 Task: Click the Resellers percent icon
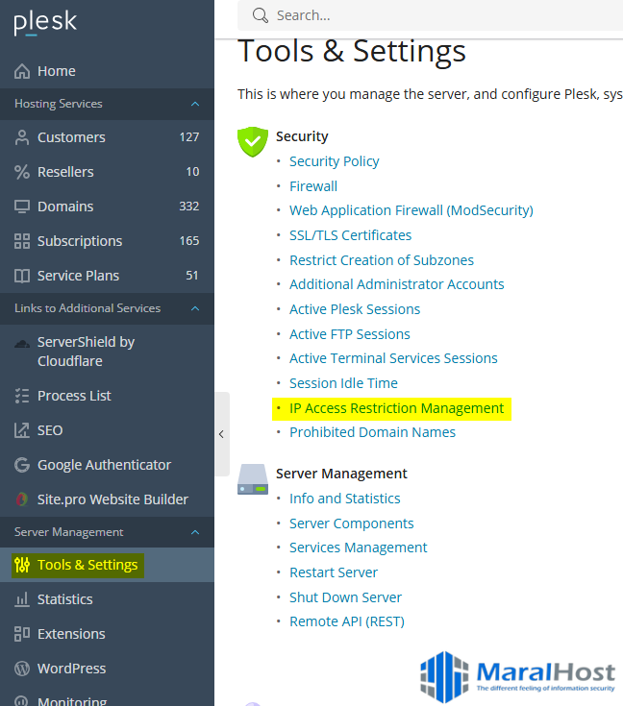[x=22, y=172]
